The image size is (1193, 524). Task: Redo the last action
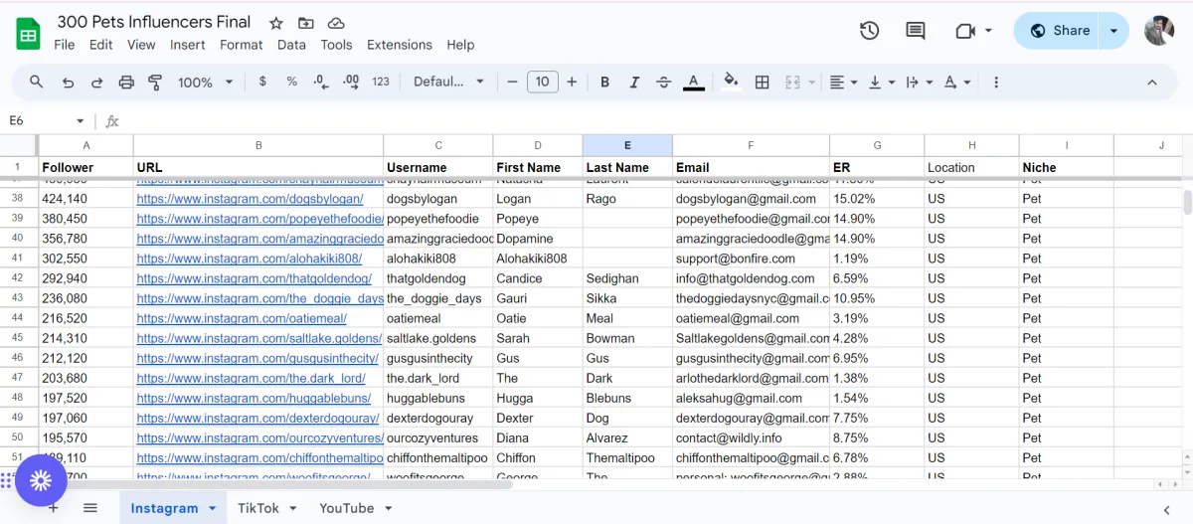coord(96,83)
